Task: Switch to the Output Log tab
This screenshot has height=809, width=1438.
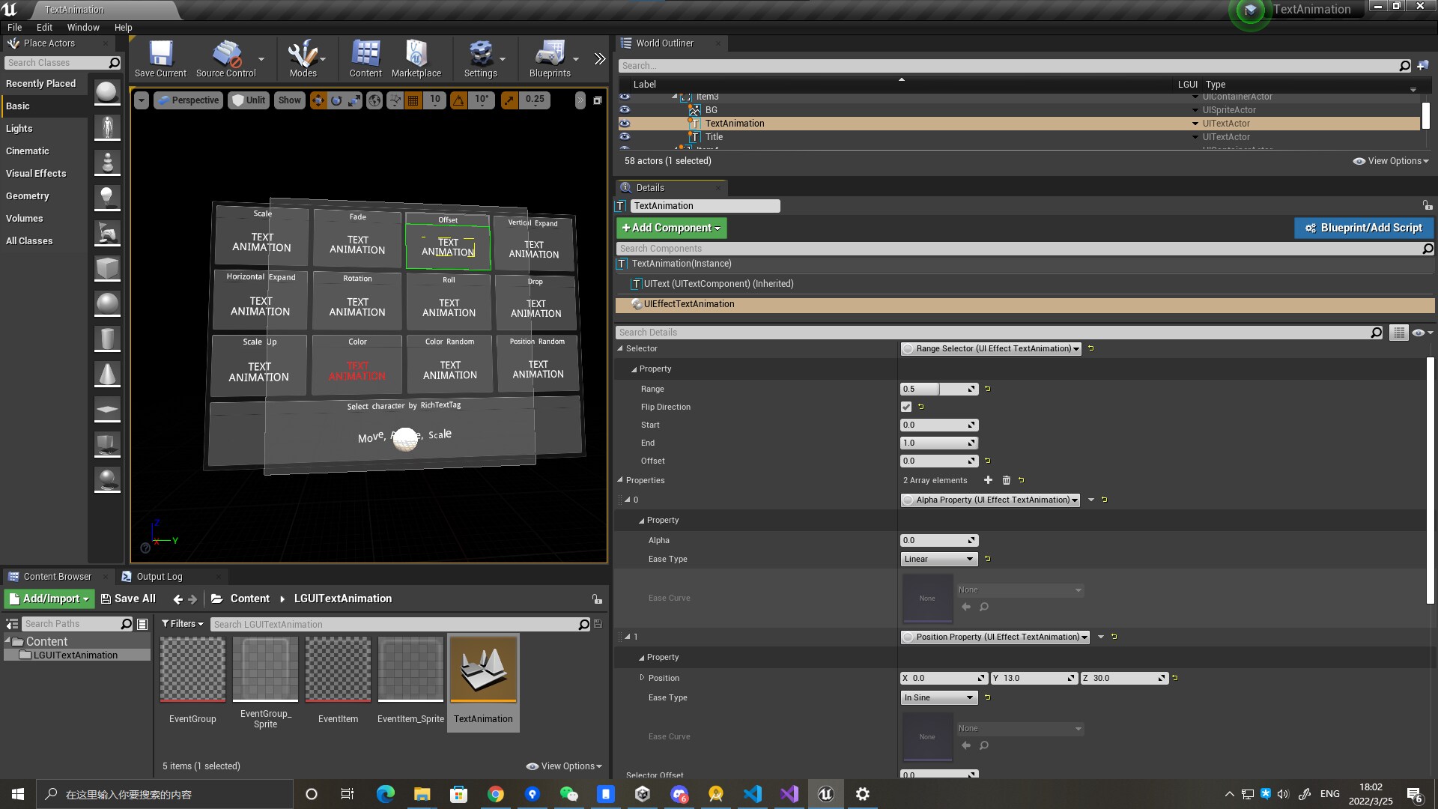Action: coord(160,576)
